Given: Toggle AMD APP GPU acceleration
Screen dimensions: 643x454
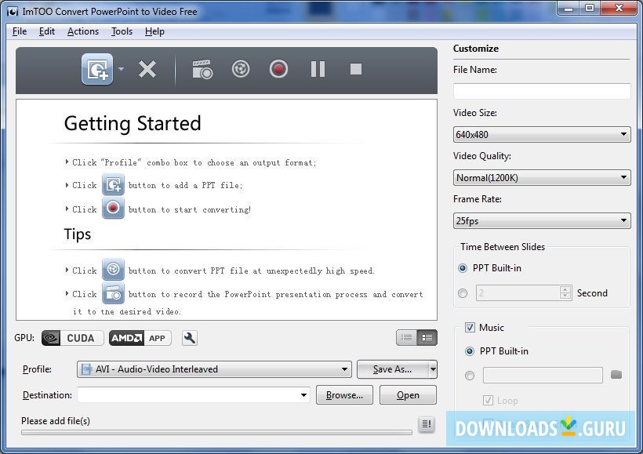Looking at the screenshot, I should click(140, 339).
